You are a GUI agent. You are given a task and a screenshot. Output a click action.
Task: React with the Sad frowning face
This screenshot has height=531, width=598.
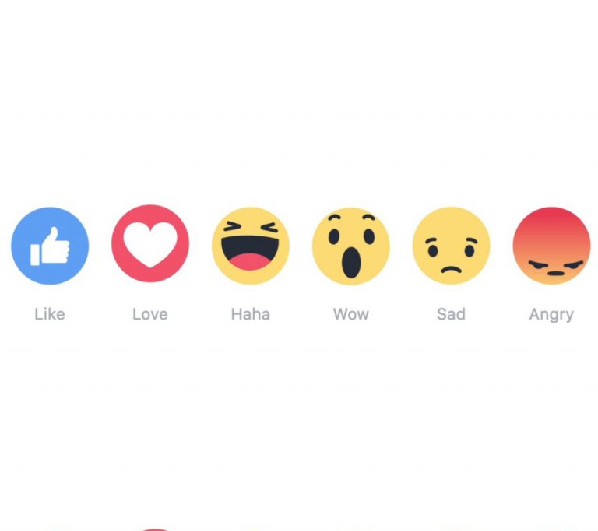pyautogui.click(x=451, y=246)
